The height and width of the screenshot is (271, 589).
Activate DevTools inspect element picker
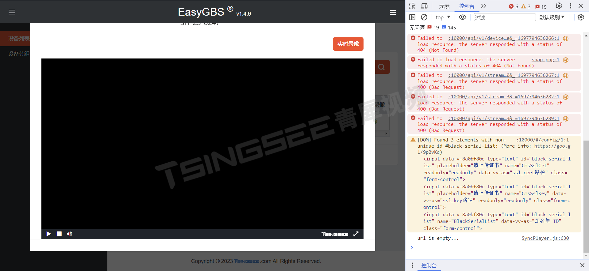[x=412, y=6]
